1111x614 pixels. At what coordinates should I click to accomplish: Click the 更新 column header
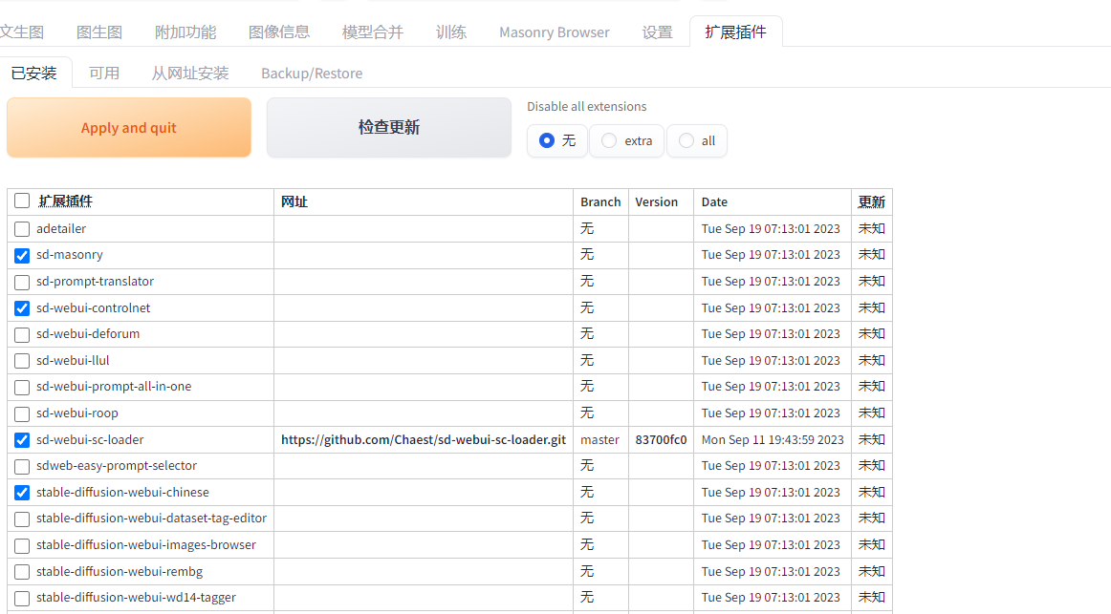click(872, 201)
